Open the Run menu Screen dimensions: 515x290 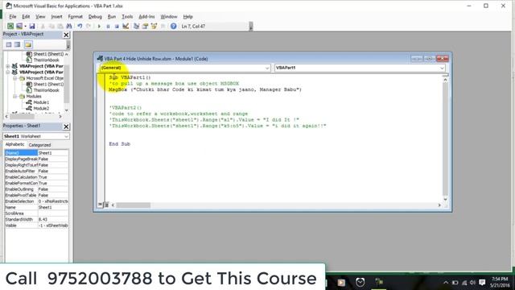[x=112, y=16]
